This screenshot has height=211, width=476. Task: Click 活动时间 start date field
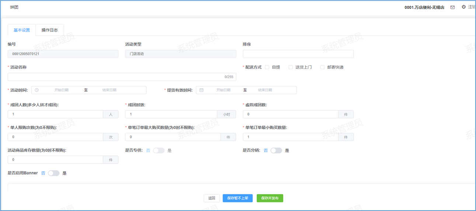61,90
